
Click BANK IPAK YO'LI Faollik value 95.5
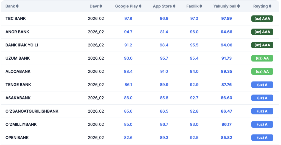(x=194, y=45)
